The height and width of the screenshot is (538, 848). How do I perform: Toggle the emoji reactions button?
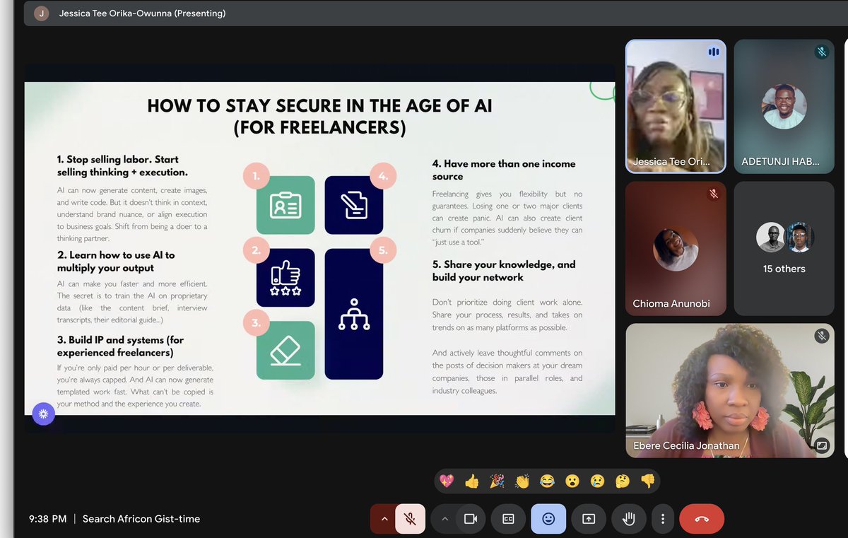[548, 518]
